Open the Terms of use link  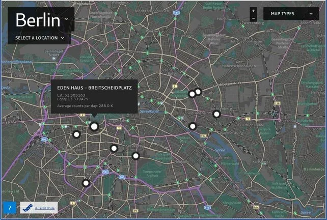[45, 208]
